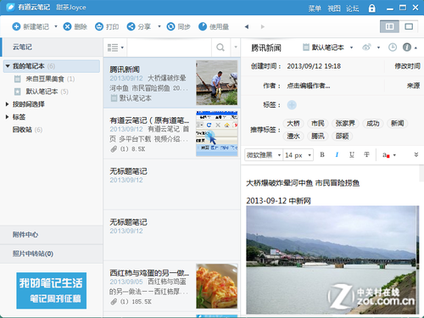This screenshot has width=424, height=318.
Task: Toggle bold formatting
Action: pyautogui.click(x=322, y=154)
